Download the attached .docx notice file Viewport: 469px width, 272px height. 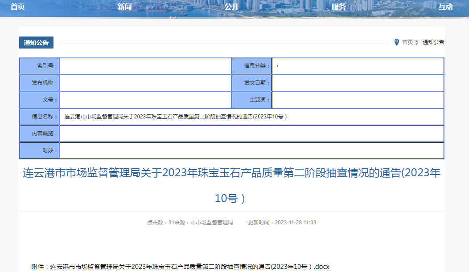(x=189, y=267)
